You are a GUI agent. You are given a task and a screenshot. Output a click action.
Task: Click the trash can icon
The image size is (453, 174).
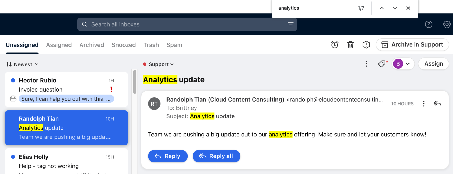[351, 45]
